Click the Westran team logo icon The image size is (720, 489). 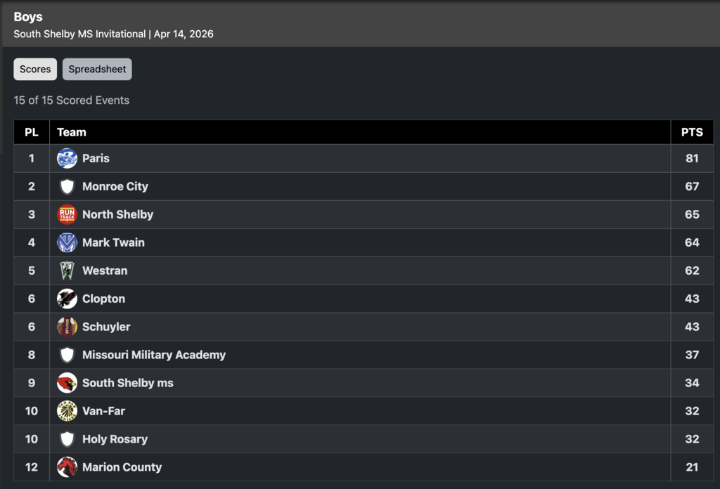(67, 270)
